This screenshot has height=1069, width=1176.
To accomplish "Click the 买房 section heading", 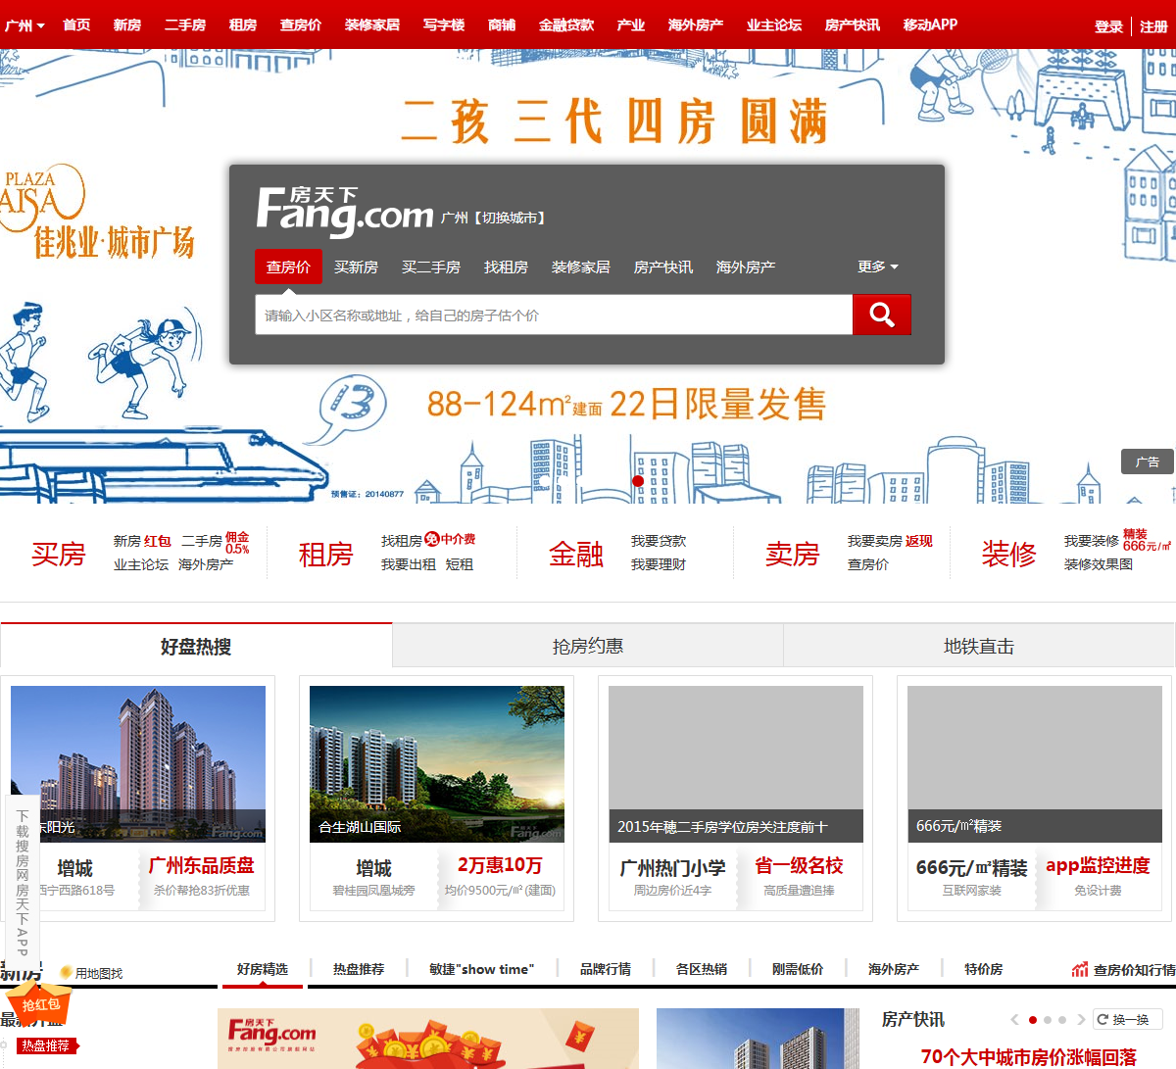I will [59, 554].
